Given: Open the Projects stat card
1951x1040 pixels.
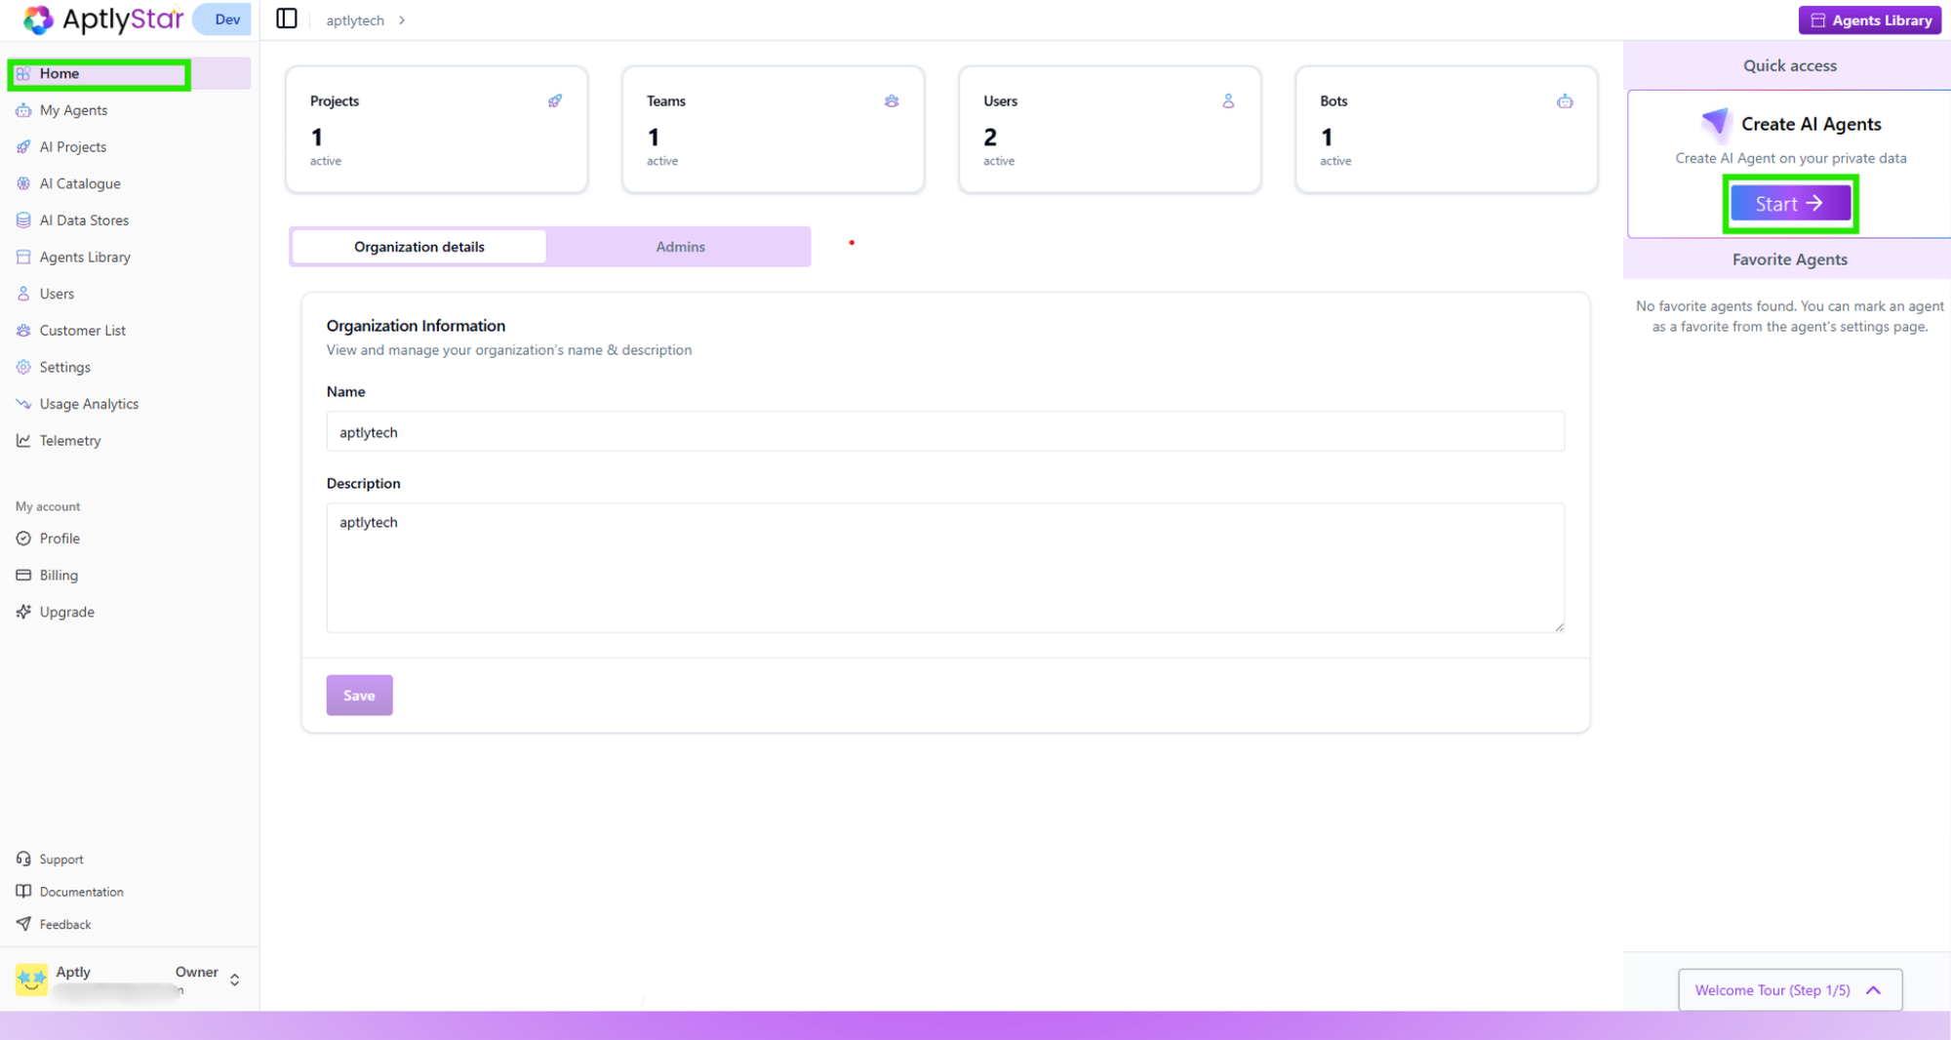Looking at the screenshot, I should coord(437,130).
